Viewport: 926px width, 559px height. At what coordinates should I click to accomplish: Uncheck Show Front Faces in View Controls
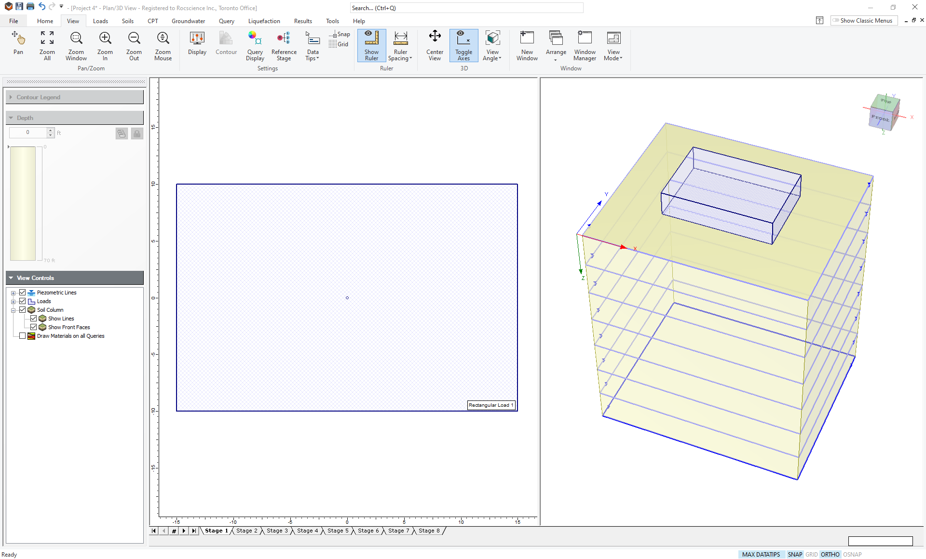[33, 327]
